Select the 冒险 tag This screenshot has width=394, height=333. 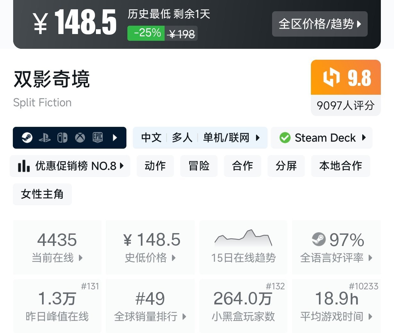point(199,166)
